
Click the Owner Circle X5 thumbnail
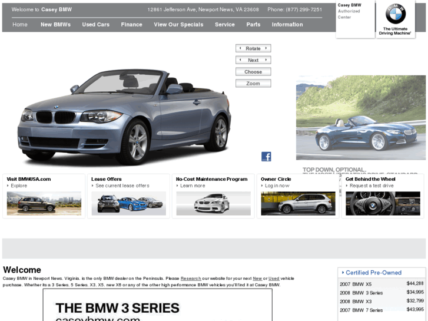[x=298, y=203]
